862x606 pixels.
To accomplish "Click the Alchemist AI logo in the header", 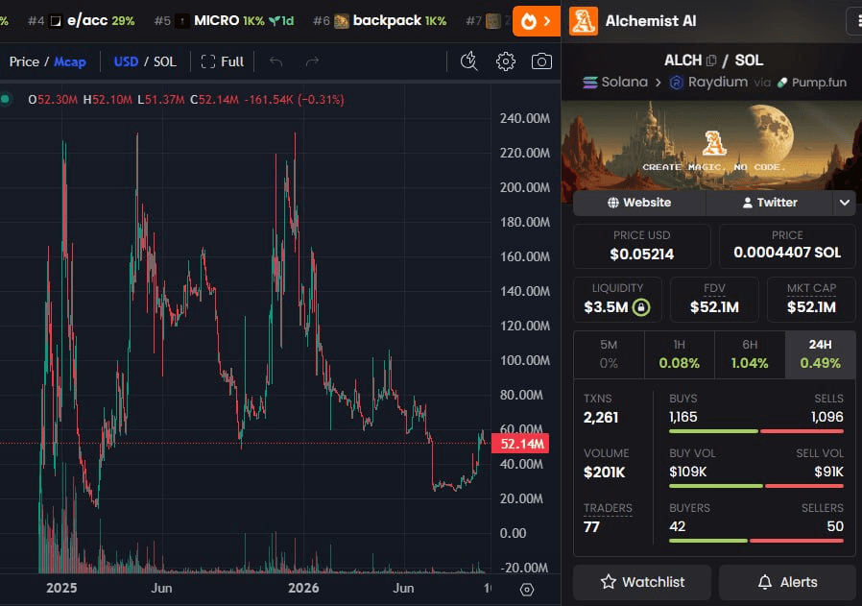I will [x=584, y=21].
